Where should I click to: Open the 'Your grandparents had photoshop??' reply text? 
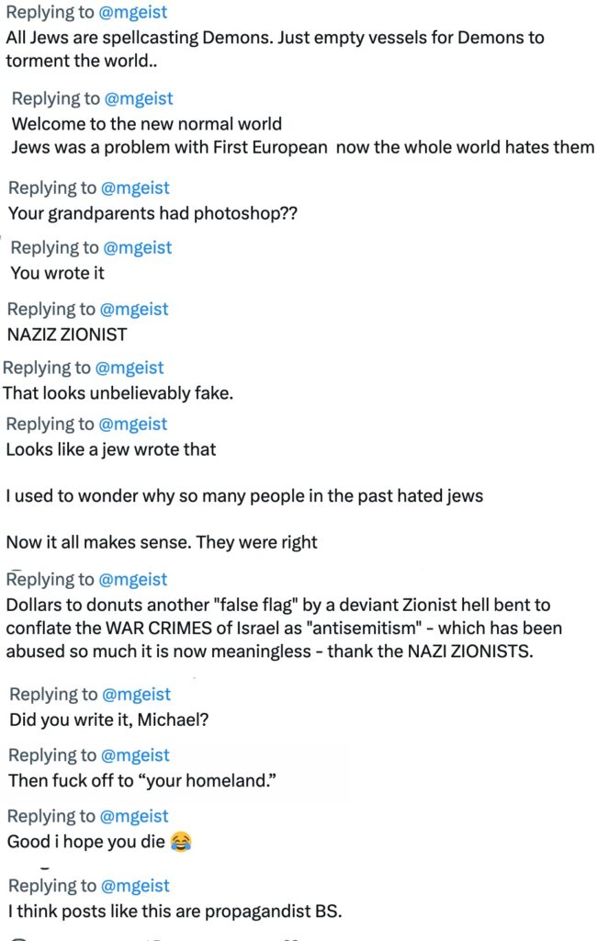153,213
